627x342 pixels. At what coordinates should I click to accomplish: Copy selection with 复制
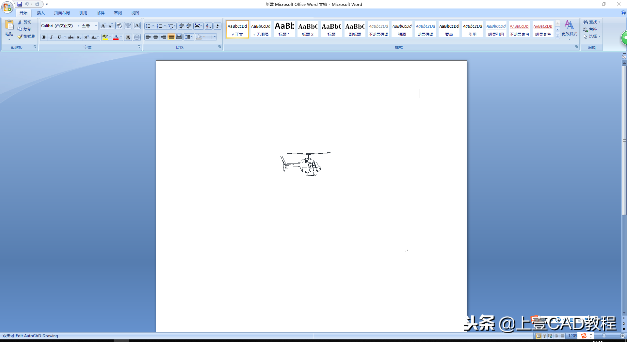tap(25, 29)
